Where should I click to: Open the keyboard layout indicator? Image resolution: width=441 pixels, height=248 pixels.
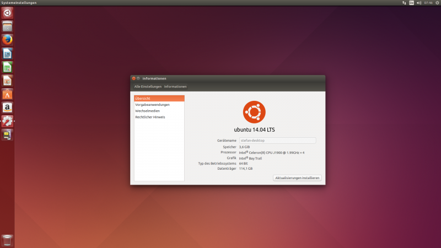pyautogui.click(x=411, y=3)
